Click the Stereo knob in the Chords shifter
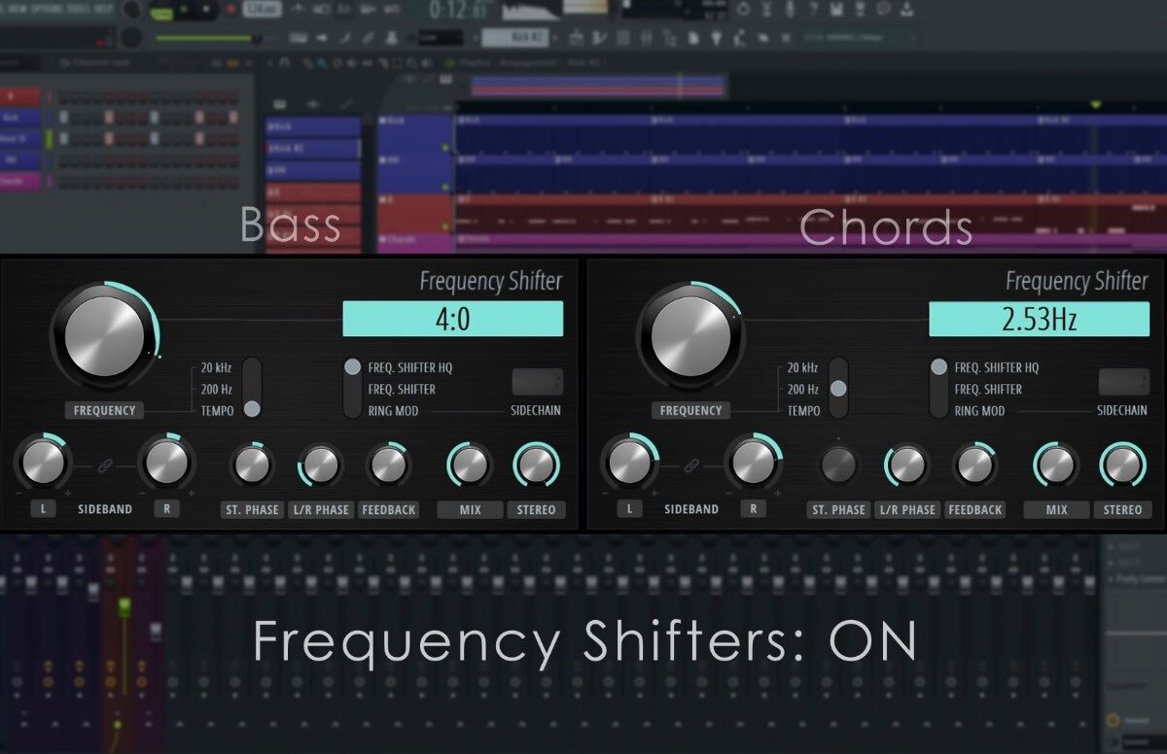 click(1122, 465)
